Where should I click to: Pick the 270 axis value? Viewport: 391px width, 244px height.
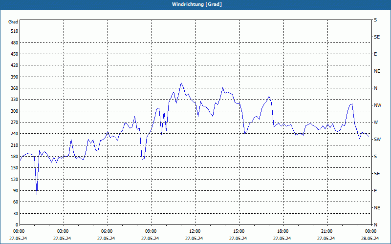15,122
